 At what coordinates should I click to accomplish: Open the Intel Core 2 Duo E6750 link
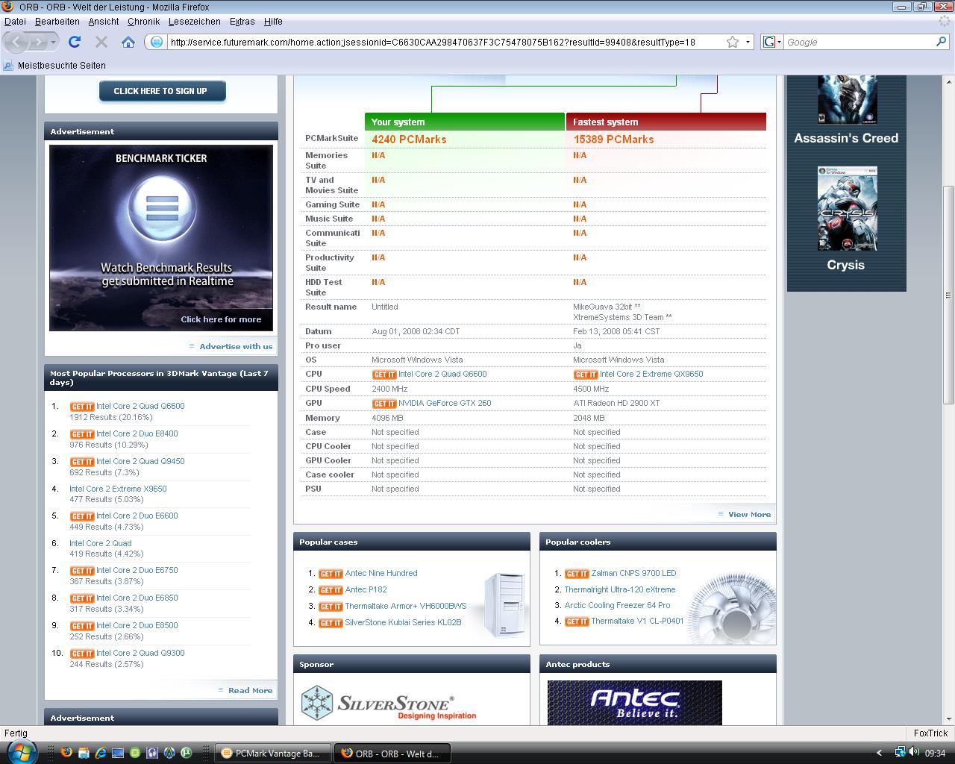137,570
